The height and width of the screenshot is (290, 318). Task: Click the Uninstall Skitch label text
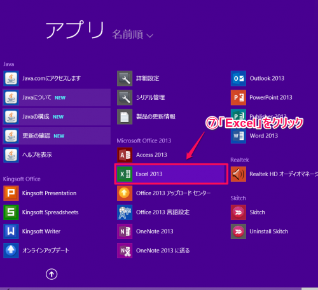tap(269, 231)
